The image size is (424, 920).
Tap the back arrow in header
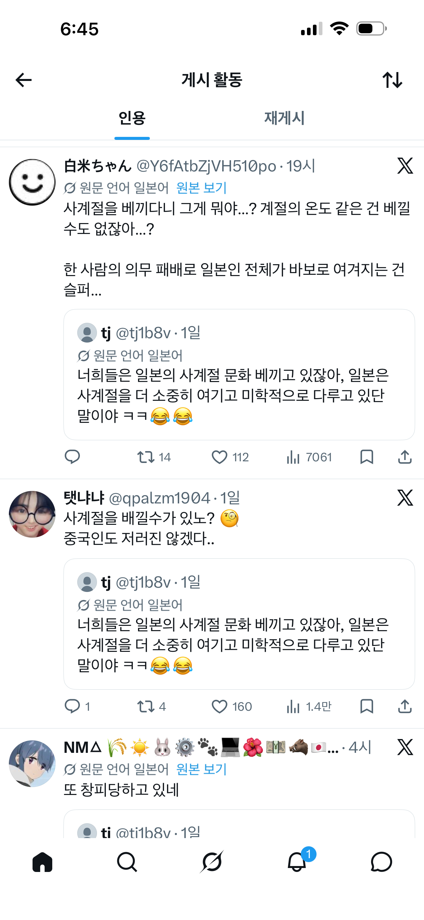click(x=24, y=80)
